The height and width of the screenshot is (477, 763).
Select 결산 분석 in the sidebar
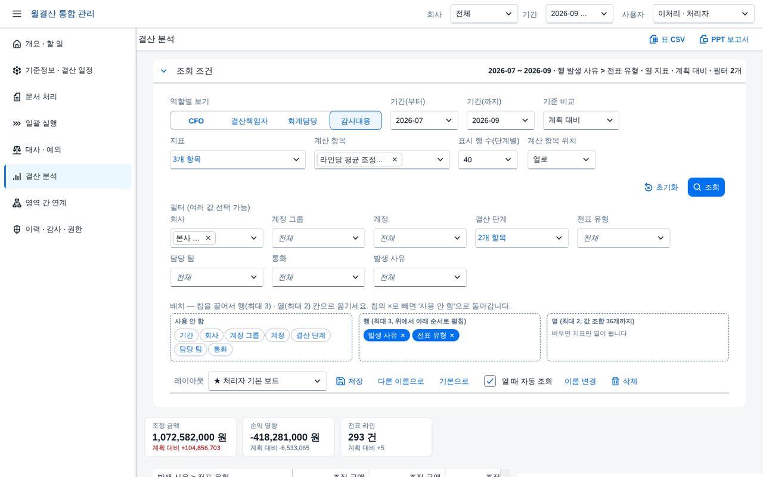click(68, 176)
